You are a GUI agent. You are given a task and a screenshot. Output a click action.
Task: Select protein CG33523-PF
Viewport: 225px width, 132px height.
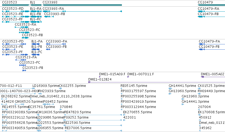[15, 55]
